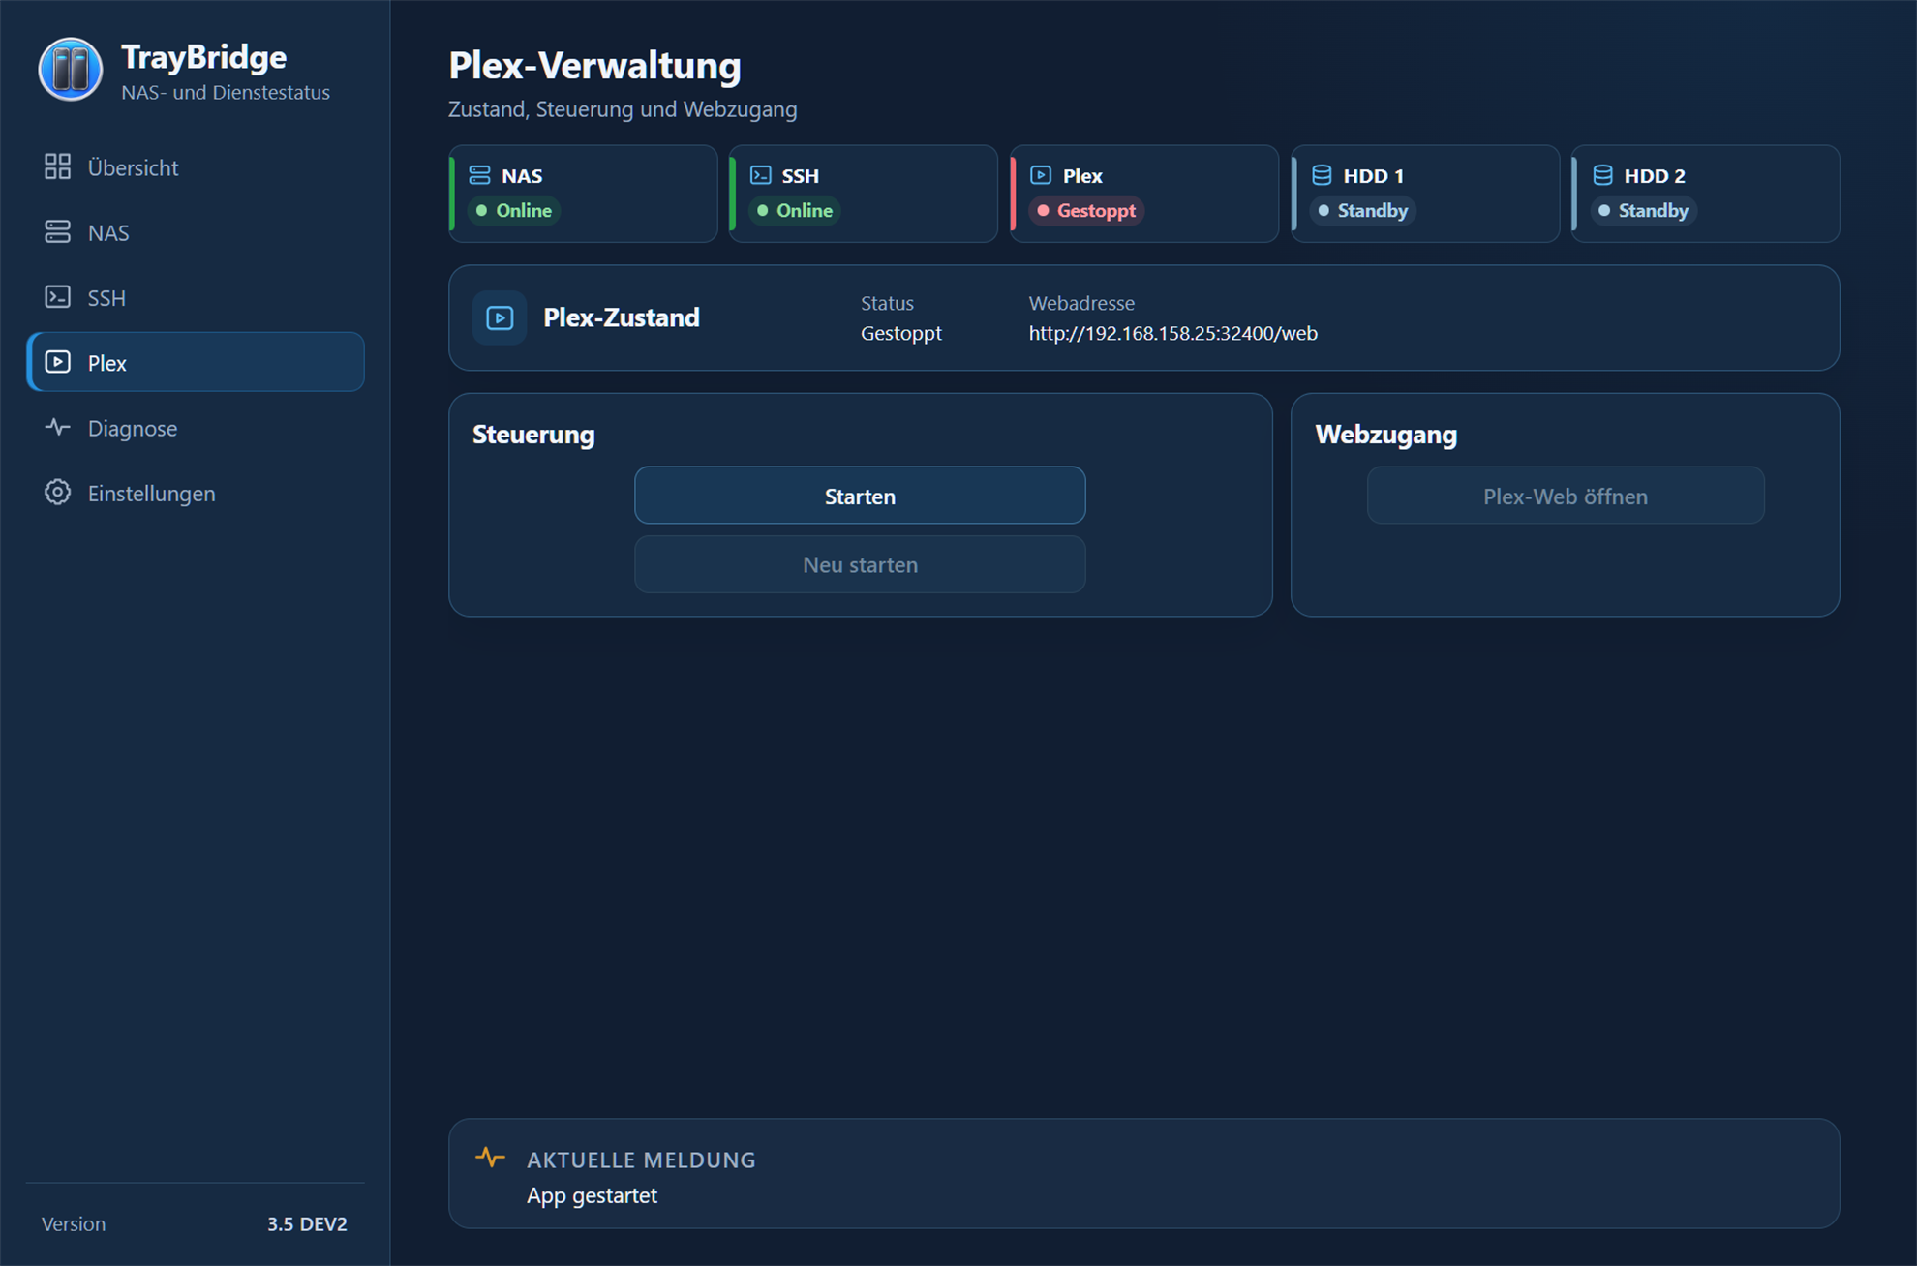This screenshot has width=1917, height=1266.
Task: Click the SSH terminal icon in sidebar
Action: point(57,297)
